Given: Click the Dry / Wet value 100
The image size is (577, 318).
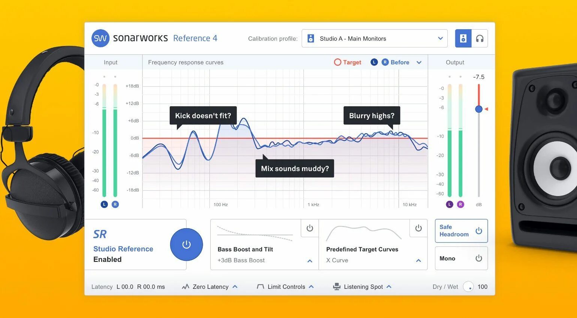Looking at the screenshot, I should click(x=483, y=287).
